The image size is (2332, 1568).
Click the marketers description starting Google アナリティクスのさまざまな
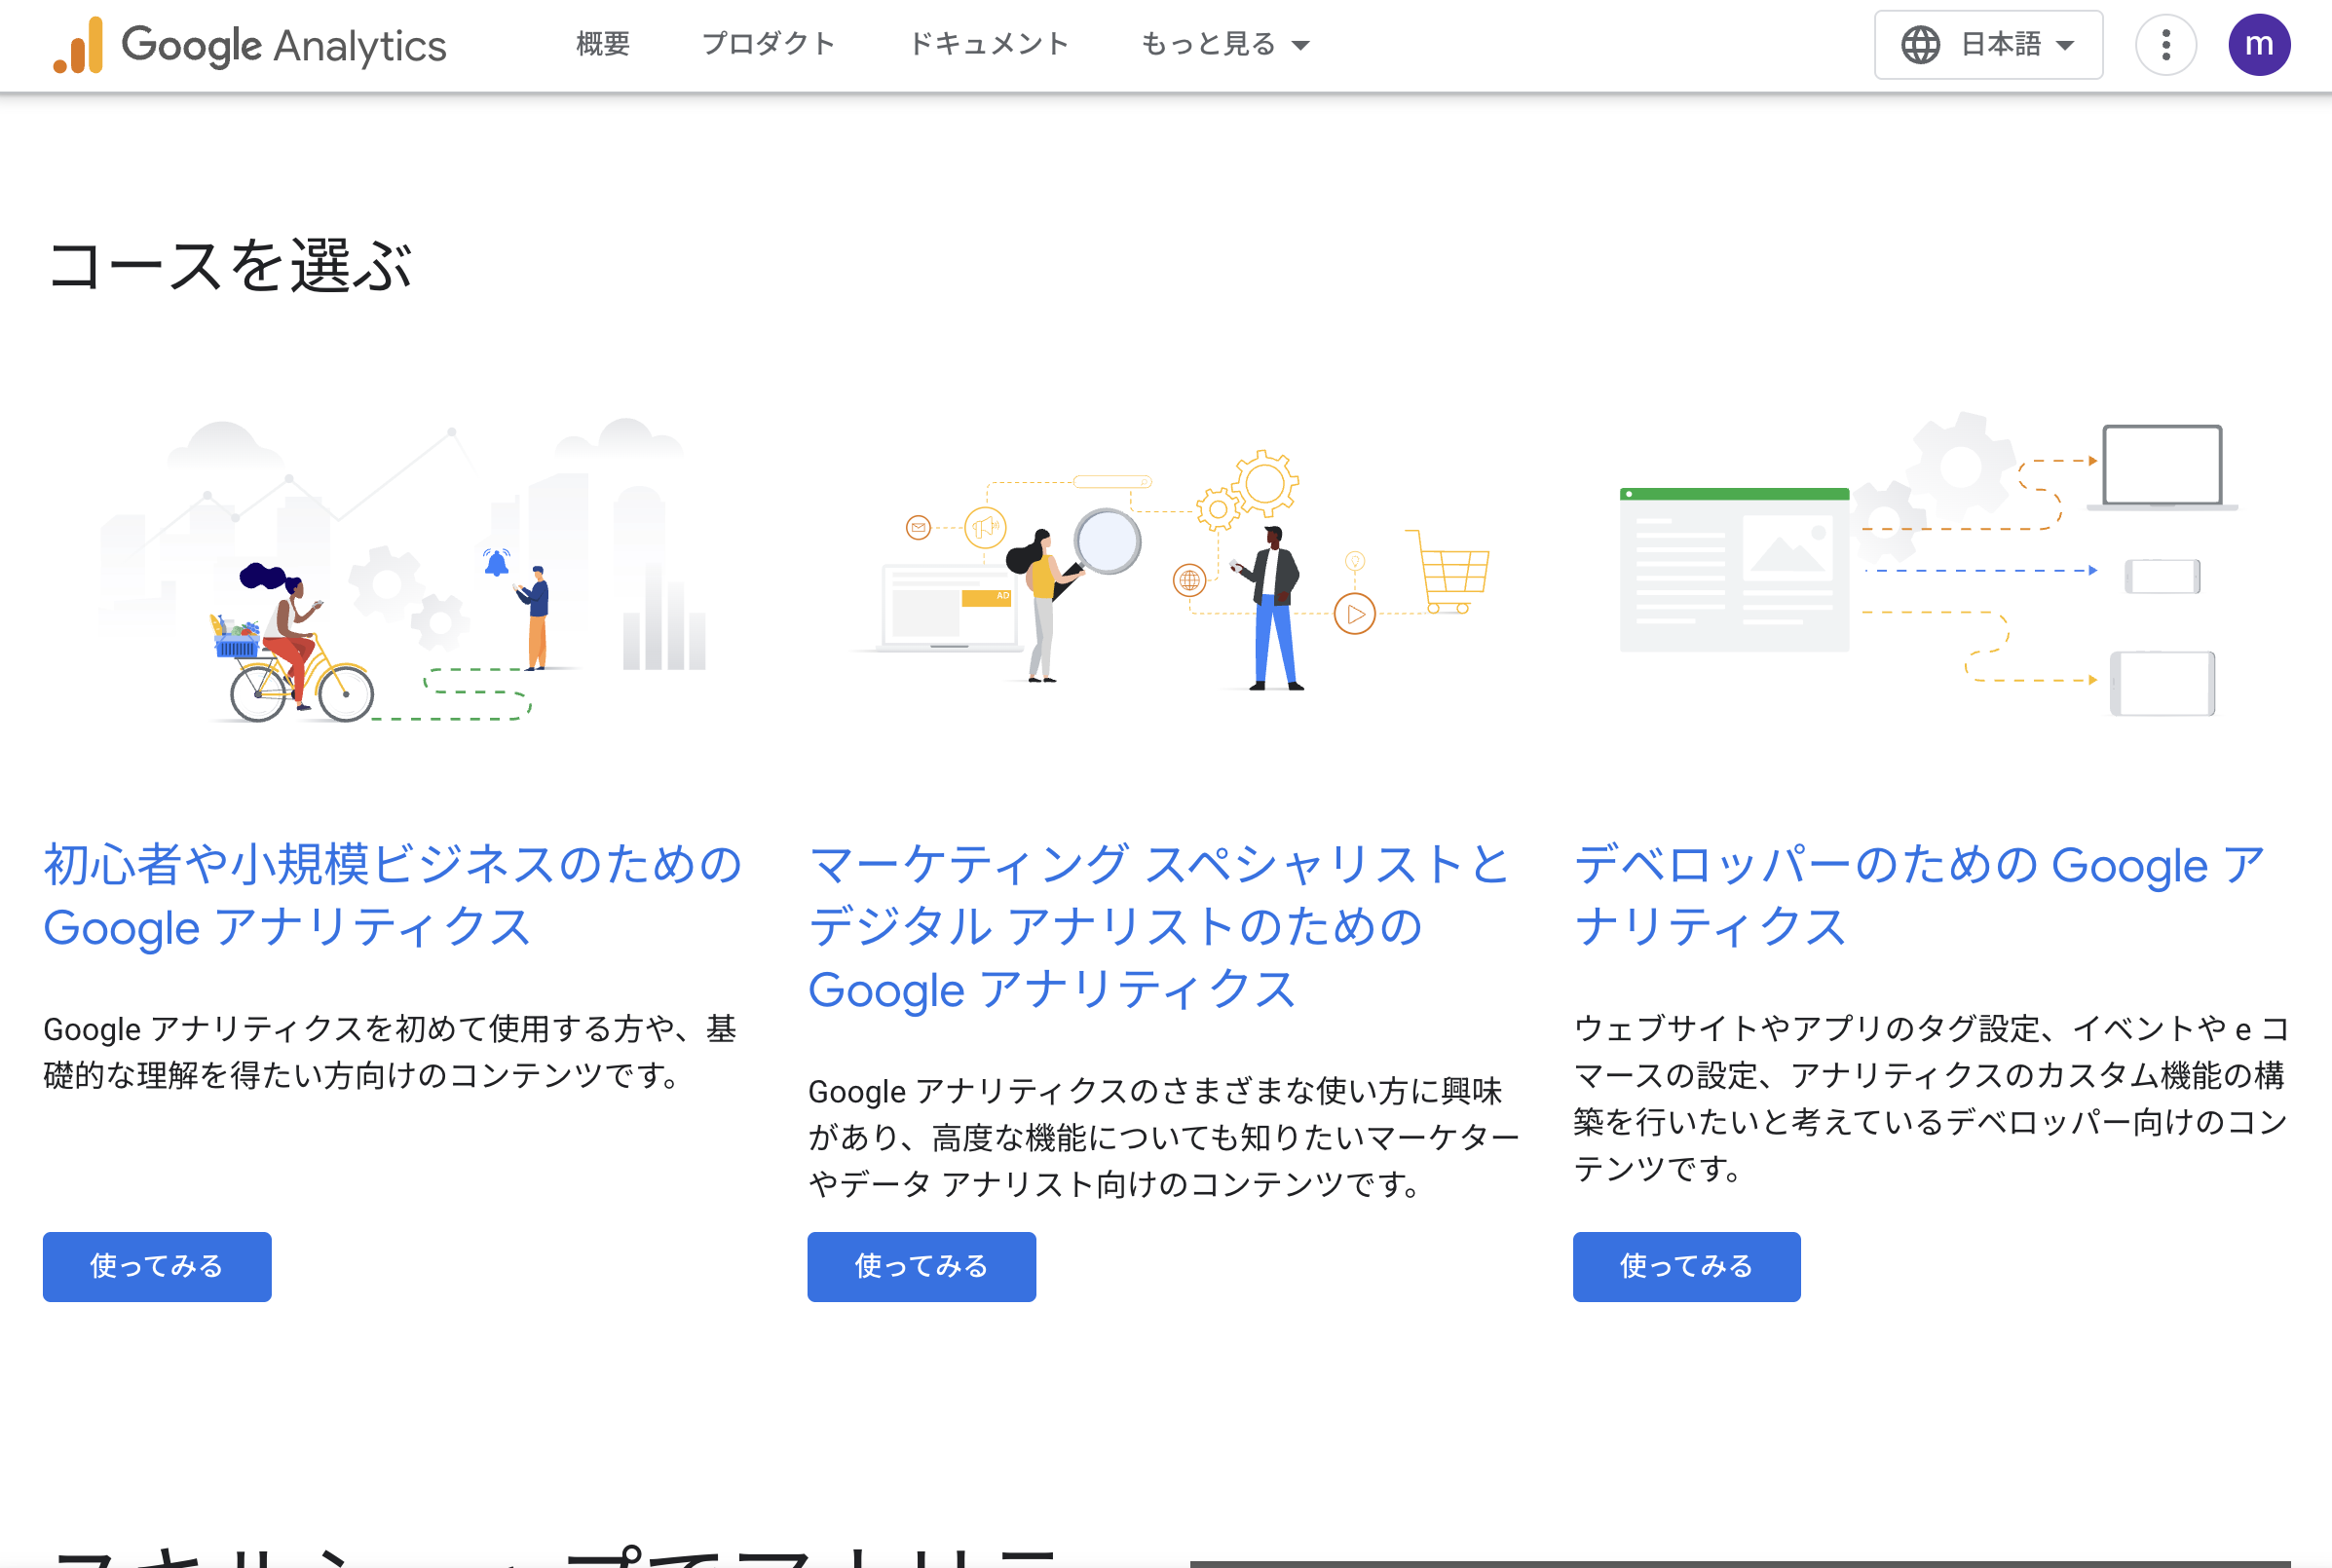click(x=1163, y=1138)
